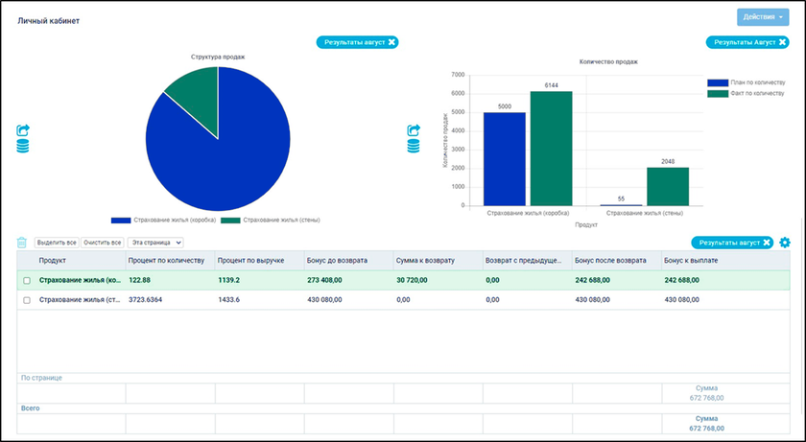
Task: Remove 'Результаты август' filter above the table
Action: point(767,243)
